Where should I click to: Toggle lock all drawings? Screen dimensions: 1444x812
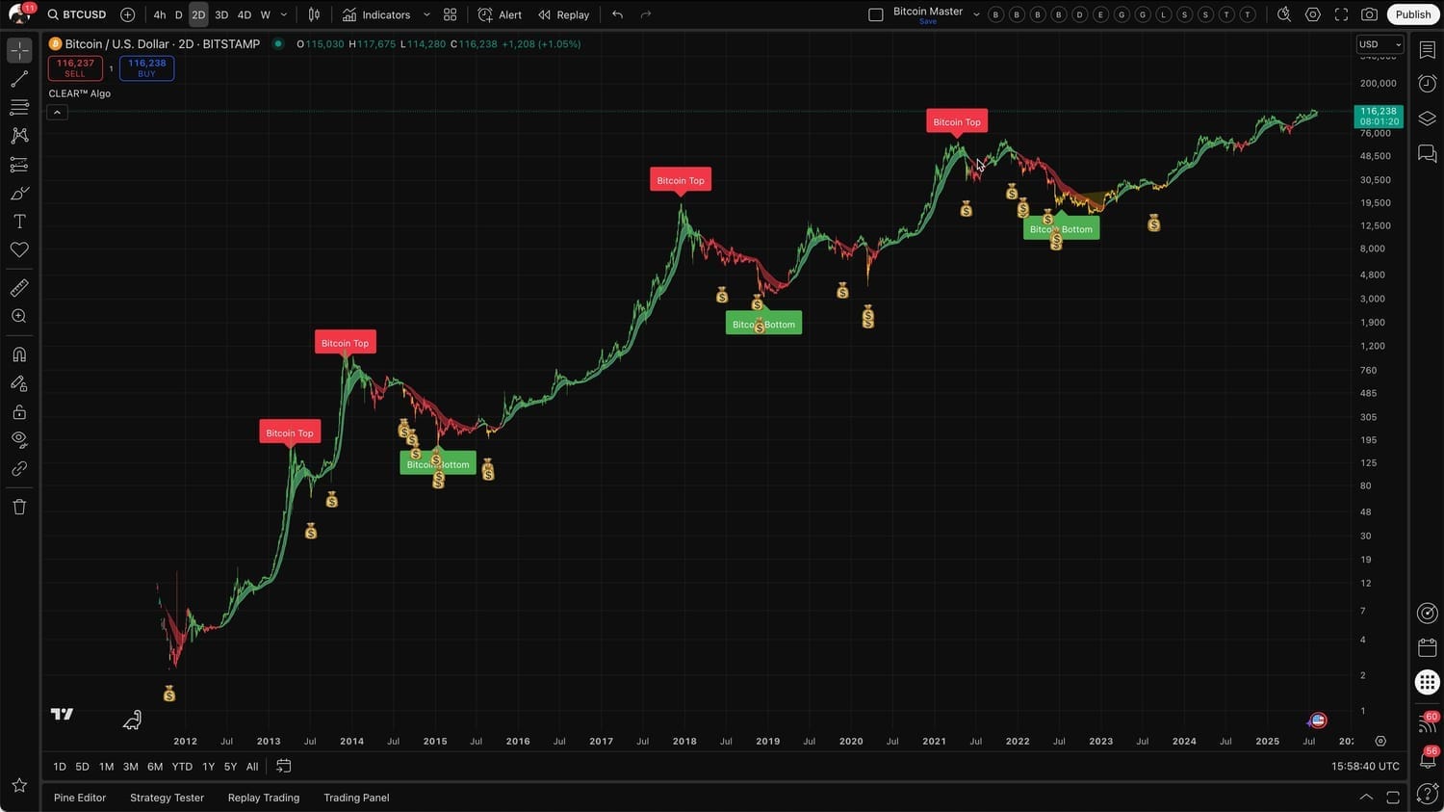(x=19, y=412)
